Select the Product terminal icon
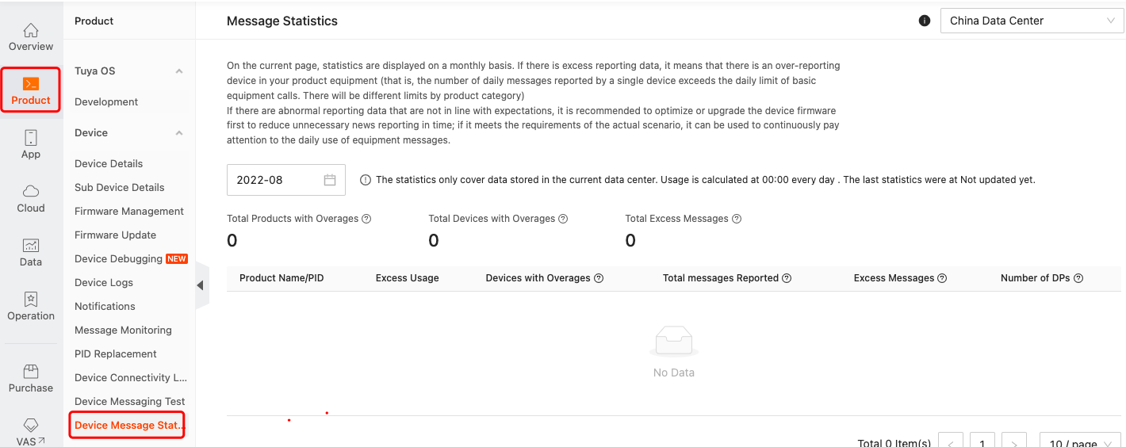This screenshot has height=447, width=1126. 31,83
